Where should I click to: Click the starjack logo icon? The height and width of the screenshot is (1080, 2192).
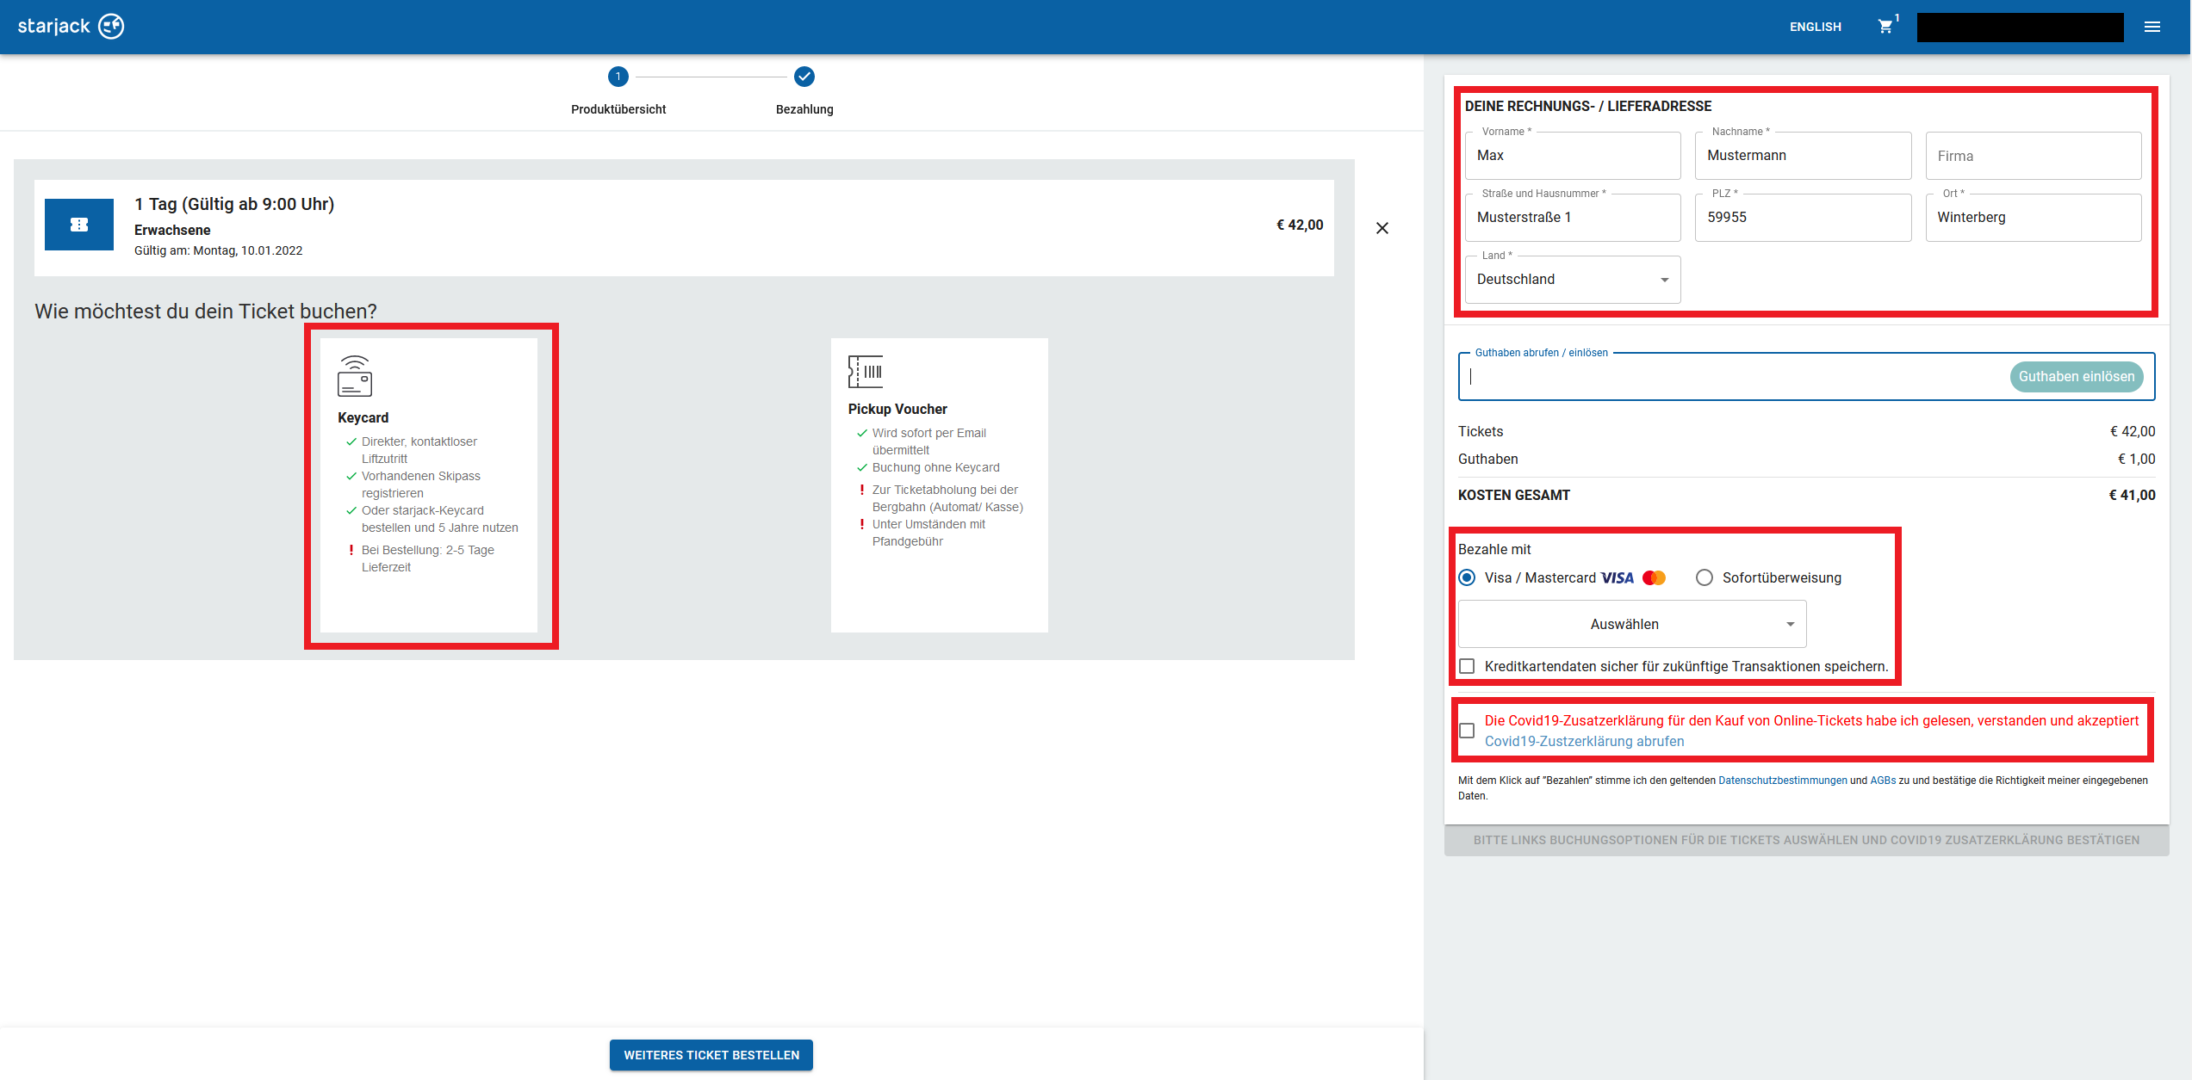coord(111,27)
